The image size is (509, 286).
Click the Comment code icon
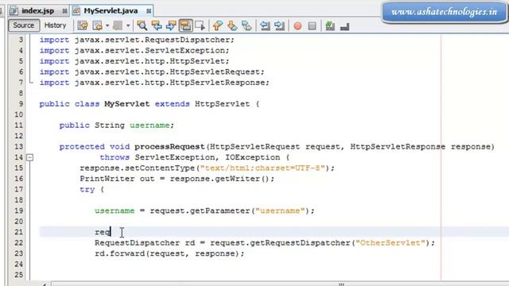click(330, 25)
